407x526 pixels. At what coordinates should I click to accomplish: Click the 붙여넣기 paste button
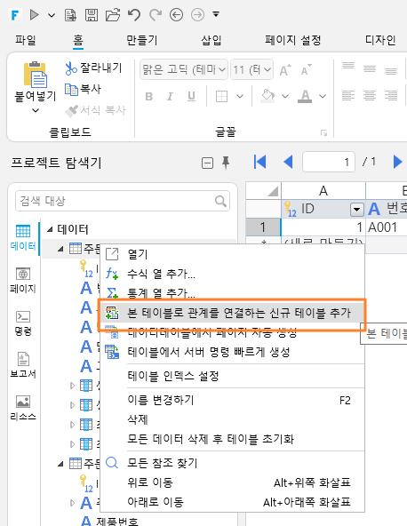click(35, 87)
